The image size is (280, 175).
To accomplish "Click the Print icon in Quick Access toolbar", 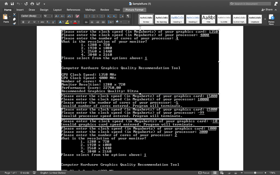I will (x=32, y=4).
